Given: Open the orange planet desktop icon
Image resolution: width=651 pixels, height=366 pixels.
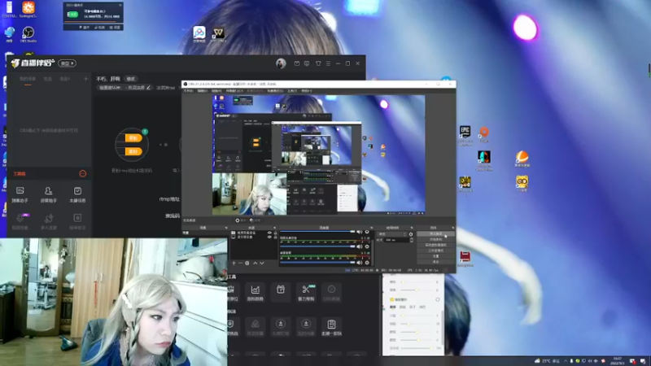Looking at the screenshot, I should [x=522, y=159].
